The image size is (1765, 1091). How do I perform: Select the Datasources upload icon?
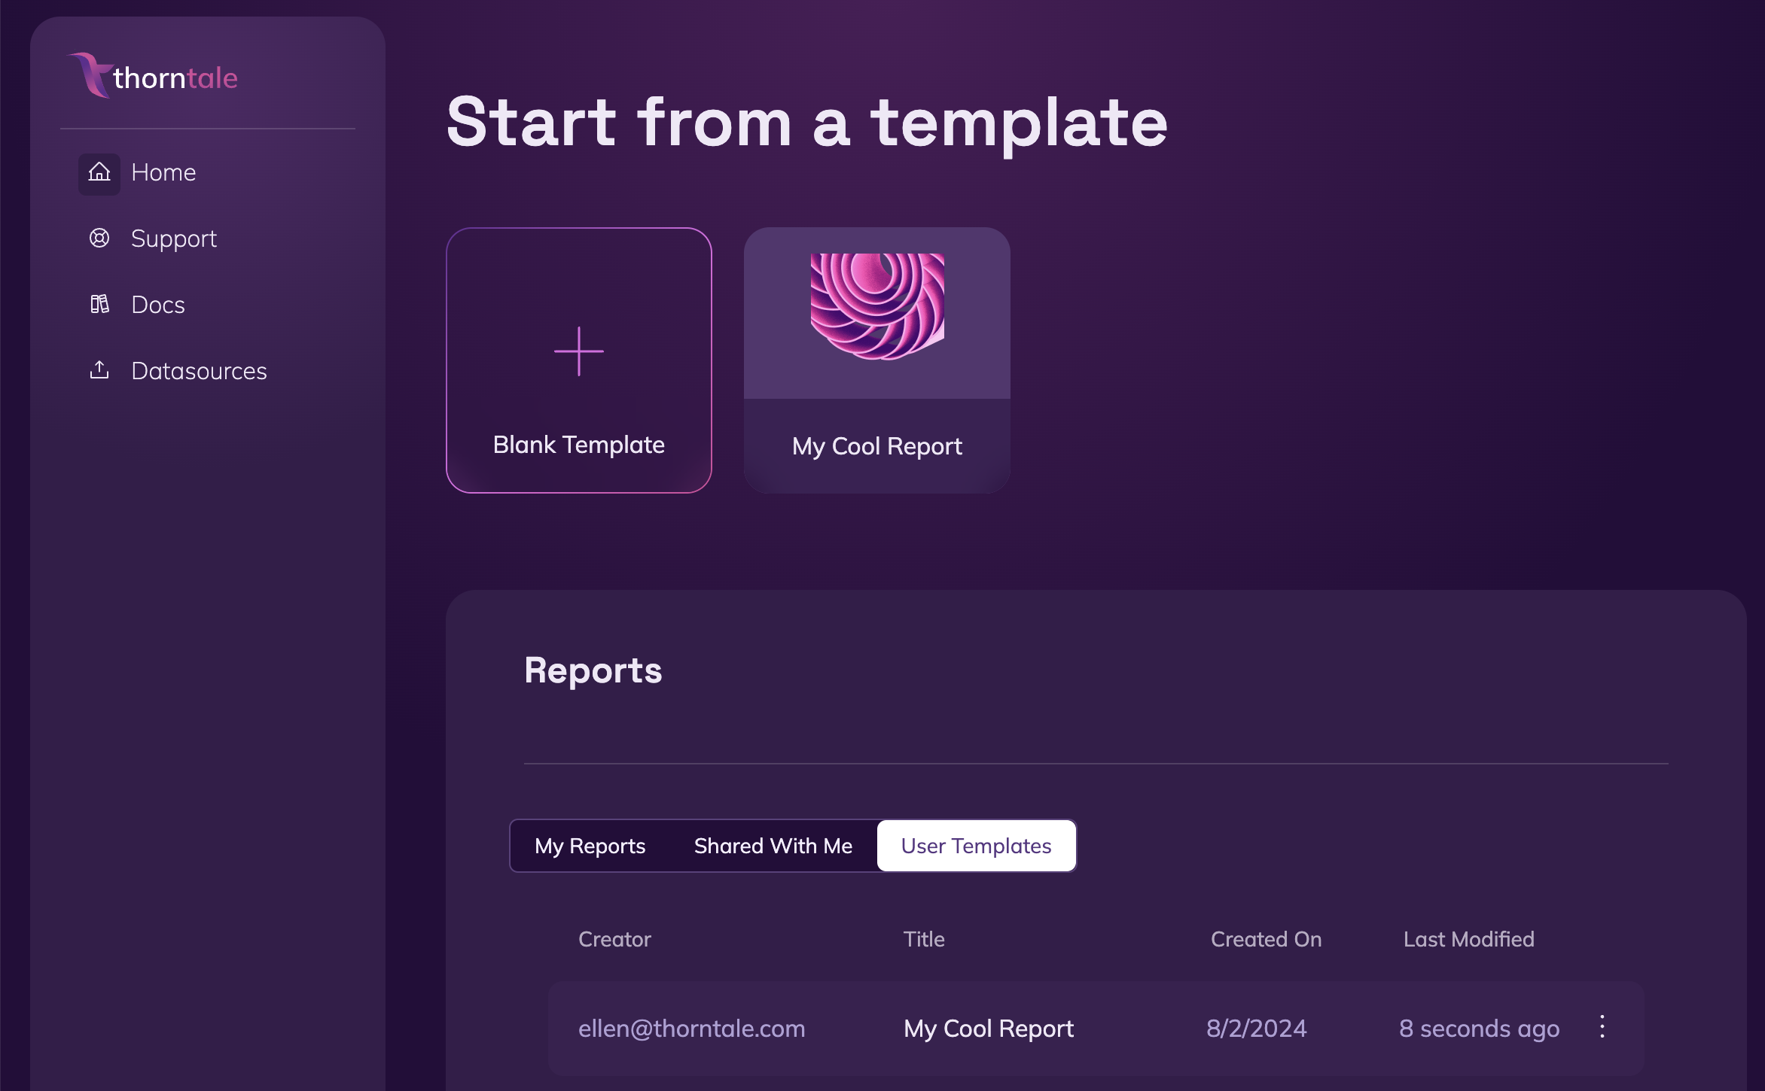tap(99, 369)
